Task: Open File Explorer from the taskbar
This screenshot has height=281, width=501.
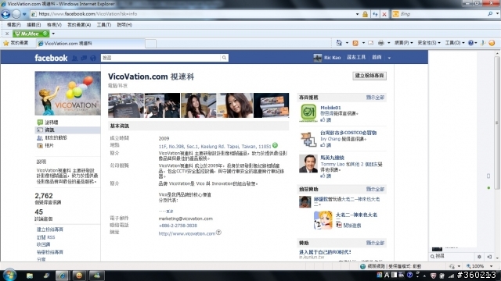Action: 30,276
